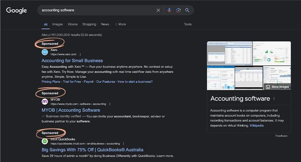Switch to the Images tab

tap(57, 24)
